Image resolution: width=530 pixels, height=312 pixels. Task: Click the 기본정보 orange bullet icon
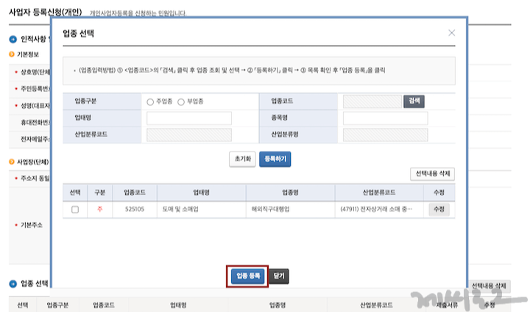tap(12, 54)
